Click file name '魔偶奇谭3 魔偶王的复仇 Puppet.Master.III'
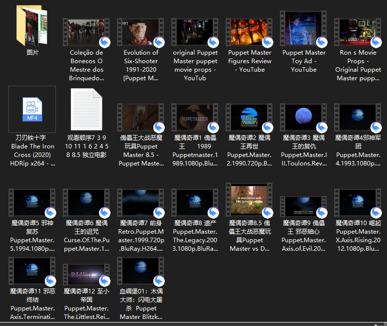Image resolution: width=387 pixels, height=326 pixels. click(304, 150)
